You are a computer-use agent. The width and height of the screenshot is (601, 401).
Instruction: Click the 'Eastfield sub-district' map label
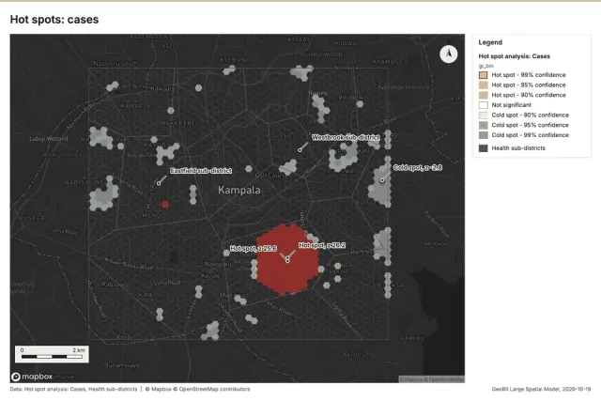click(x=201, y=171)
